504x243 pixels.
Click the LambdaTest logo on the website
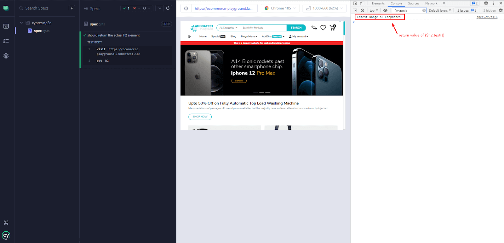(x=202, y=28)
